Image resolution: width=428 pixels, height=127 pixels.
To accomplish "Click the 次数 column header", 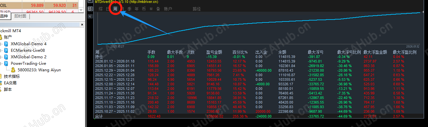I will tap(190, 52).
